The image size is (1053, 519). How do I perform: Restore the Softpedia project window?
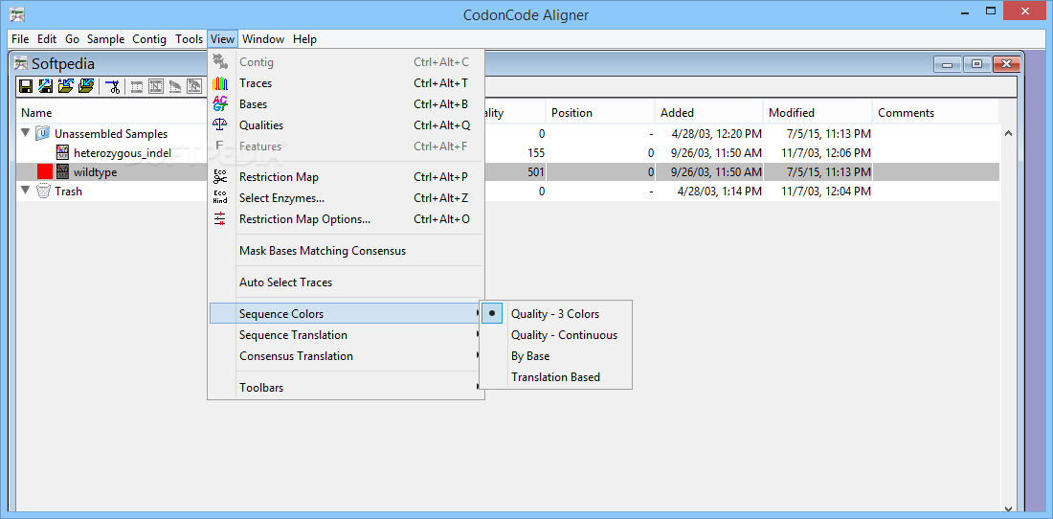point(976,64)
